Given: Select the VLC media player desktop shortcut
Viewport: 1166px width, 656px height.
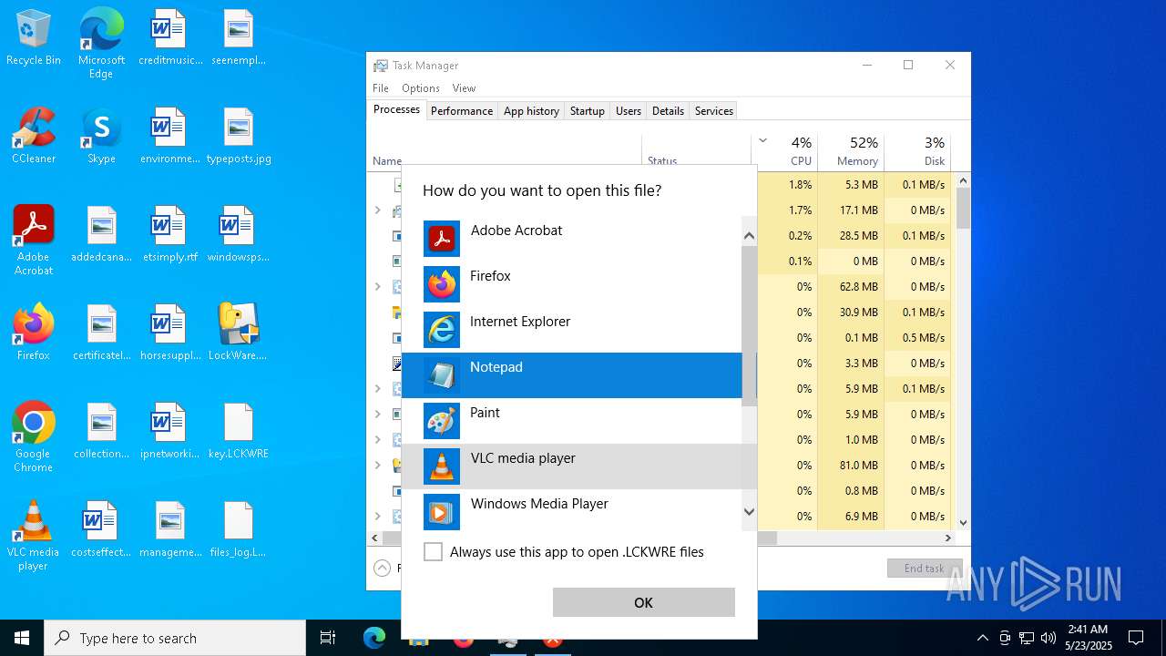Looking at the screenshot, I should coord(34,536).
